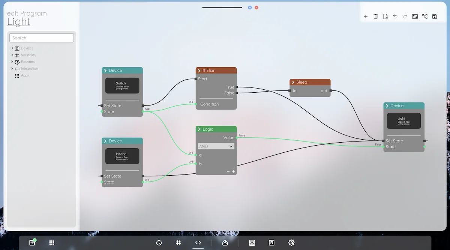The height and width of the screenshot is (250, 450).
Task: Click the Logic Value output port
Action: pos(237,138)
